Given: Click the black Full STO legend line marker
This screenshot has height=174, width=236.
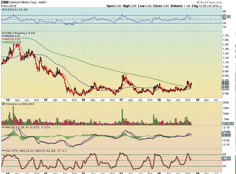Looking at the screenshot, I should tap(3, 151).
